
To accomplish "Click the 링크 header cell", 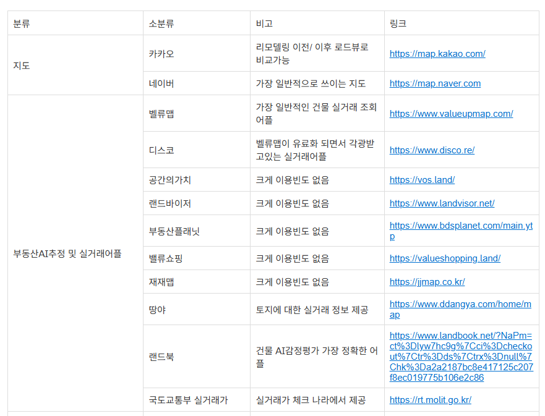I will tap(462, 23).
